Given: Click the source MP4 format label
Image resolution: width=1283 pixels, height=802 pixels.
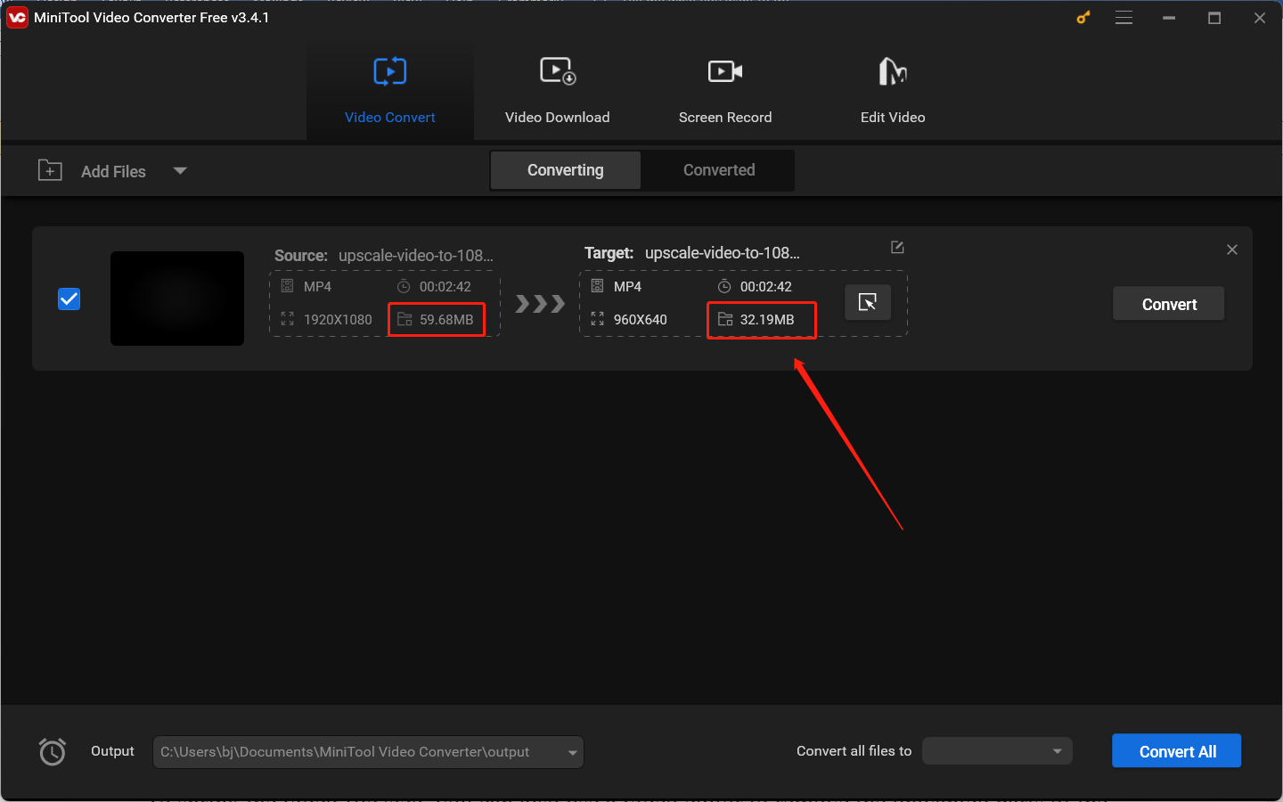Looking at the screenshot, I should (317, 287).
